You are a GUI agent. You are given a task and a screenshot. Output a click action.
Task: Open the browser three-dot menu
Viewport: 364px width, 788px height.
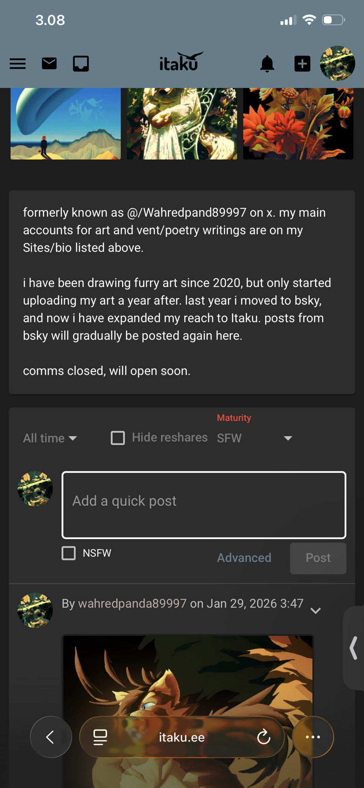coord(313,737)
